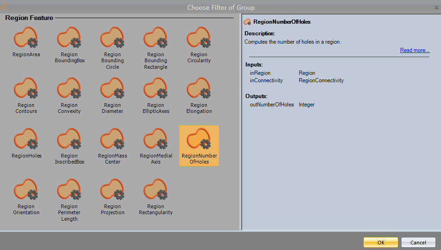Select the RegionHoles filter icon
The height and width of the screenshot is (250, 441).
pos(26,139)
